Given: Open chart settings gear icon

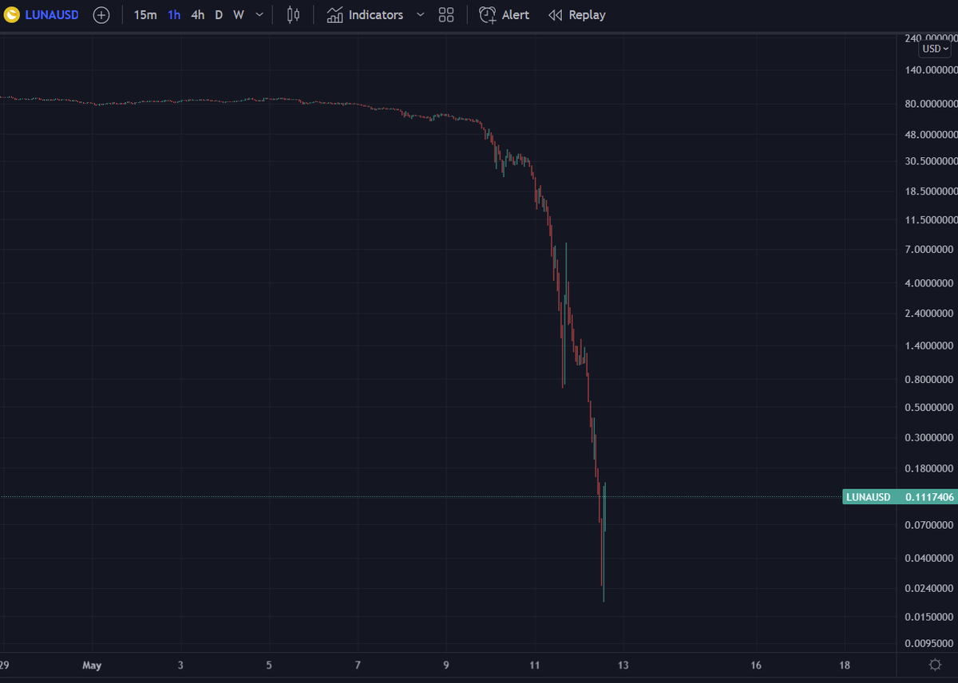Looking at the screenshot, I should click(935, 665).
